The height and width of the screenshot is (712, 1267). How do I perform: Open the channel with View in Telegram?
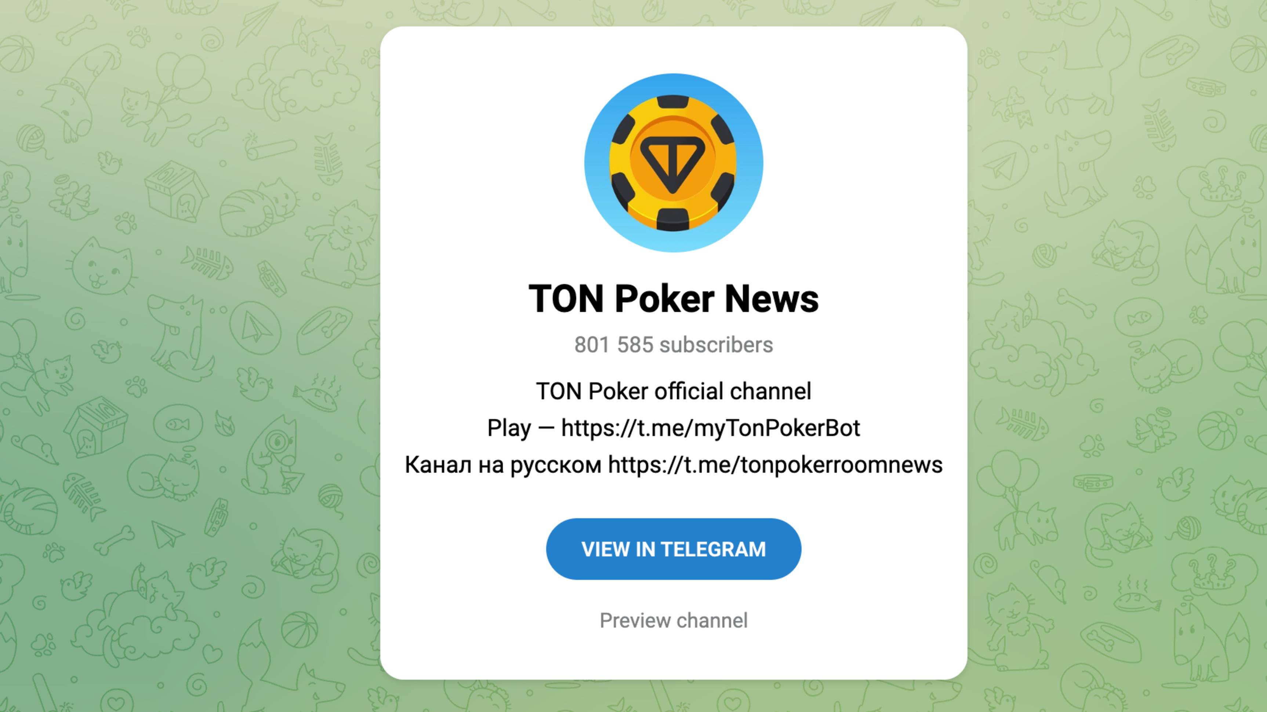click(674, 549)
